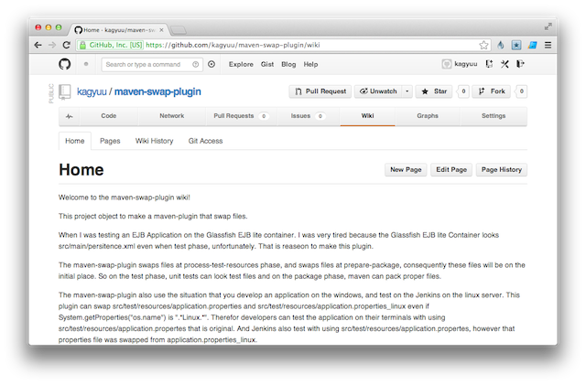
Task: Switch to the Wiki History tab
Action: pyautogui.click(x=155, y=141)
